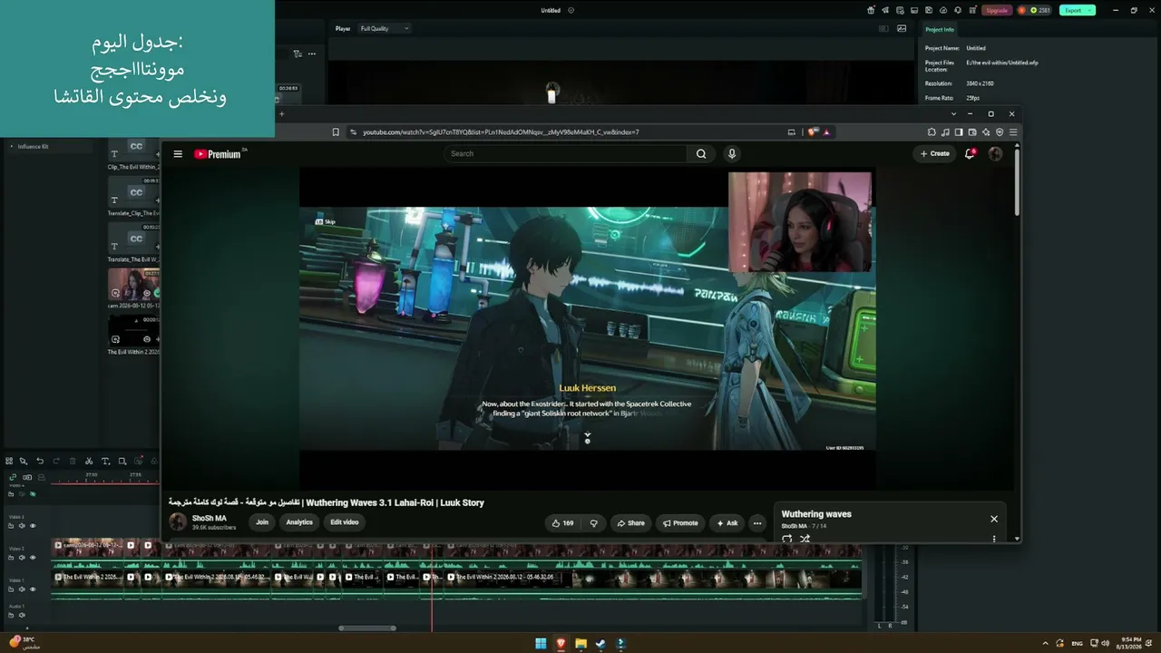Open the snapshot image icon in Filmora player
Image resolution: width=1161 pixels, height=653 pixels.
902,28
